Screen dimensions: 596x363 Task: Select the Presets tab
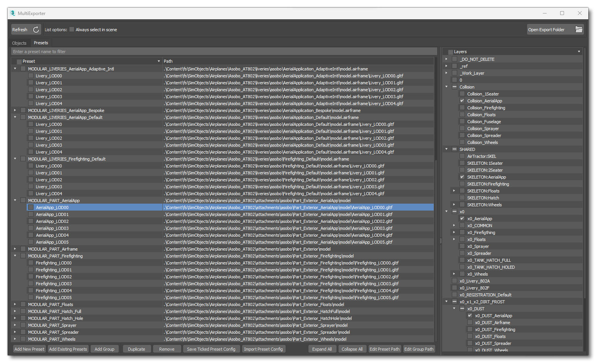coord(40,43)
